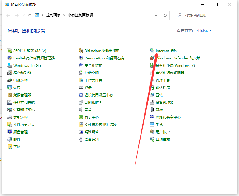Open the 程序和功能 link
239x196 pixels.
coord(22,73)
